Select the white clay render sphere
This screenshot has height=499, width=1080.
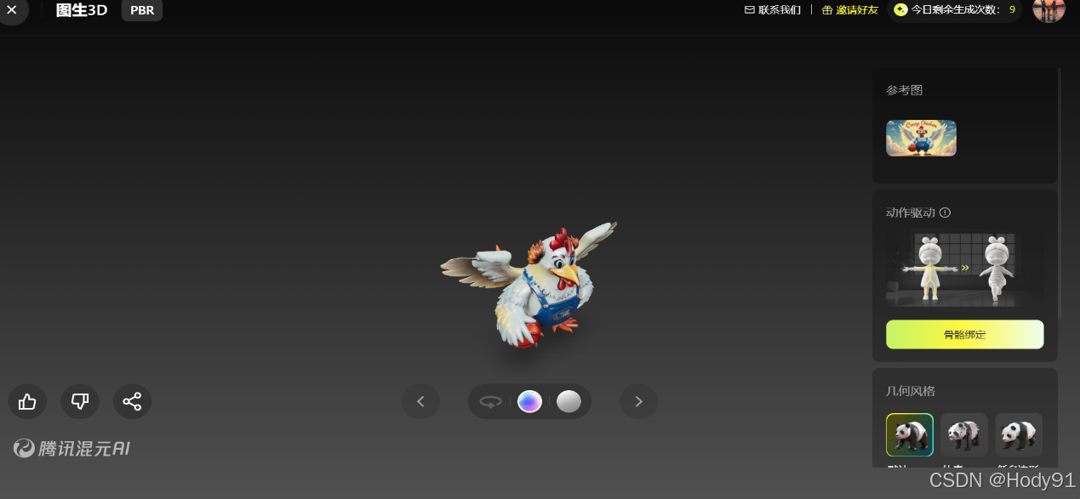[x=569, y=401]
